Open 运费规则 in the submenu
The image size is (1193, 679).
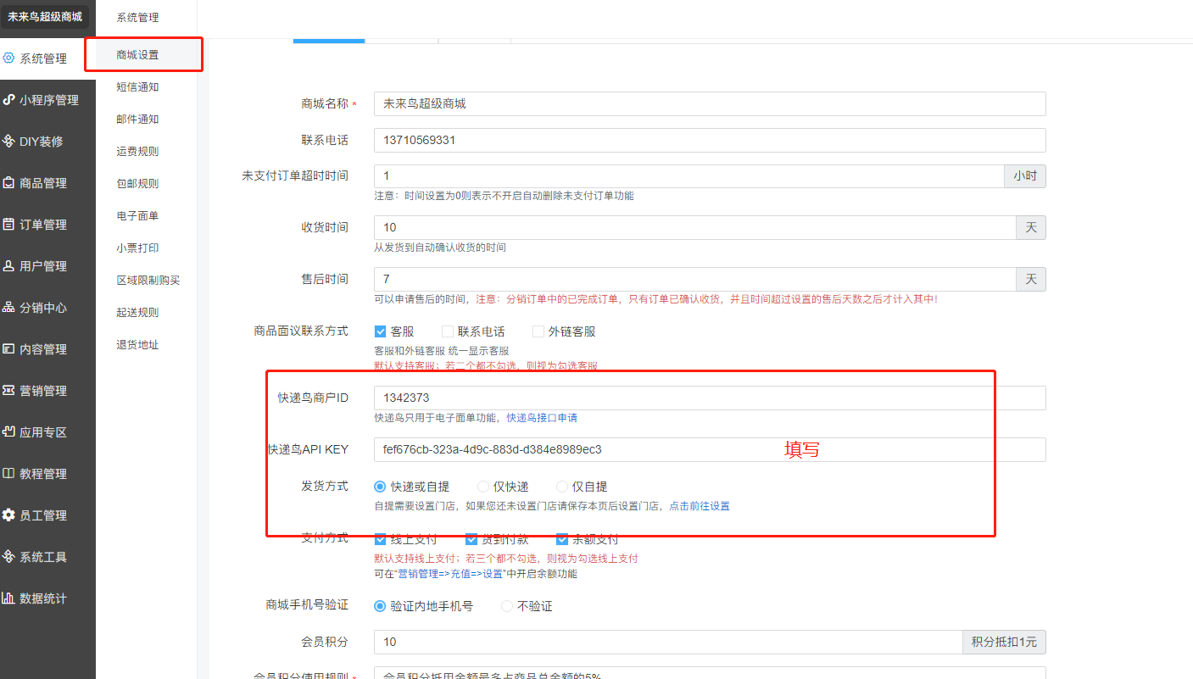(137, 152)
